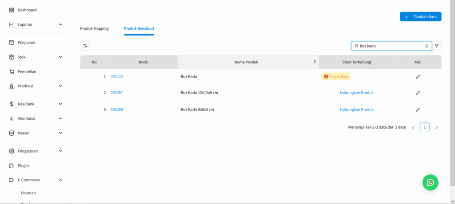Click Hubungkan Produk for Box Kado 12x12x5
The width and height of the screenshot is (455, 204).
[x=357, y=93]
